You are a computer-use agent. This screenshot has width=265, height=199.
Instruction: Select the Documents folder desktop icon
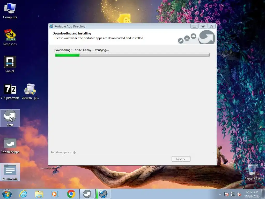[10, 172]
